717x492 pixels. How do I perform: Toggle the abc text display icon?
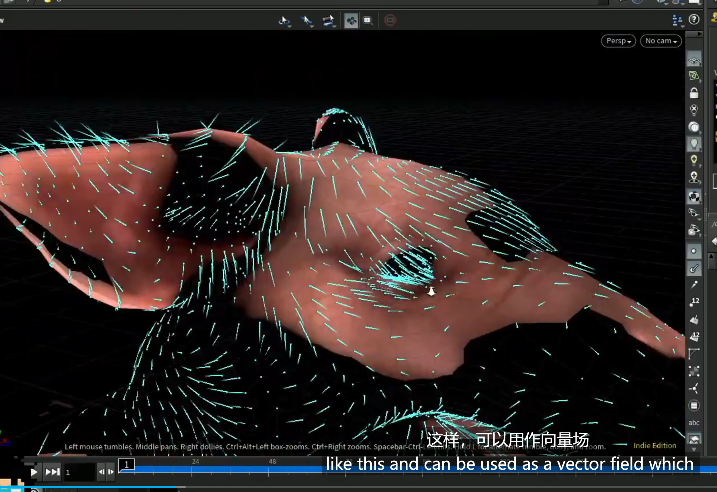[x=694, y=423]
